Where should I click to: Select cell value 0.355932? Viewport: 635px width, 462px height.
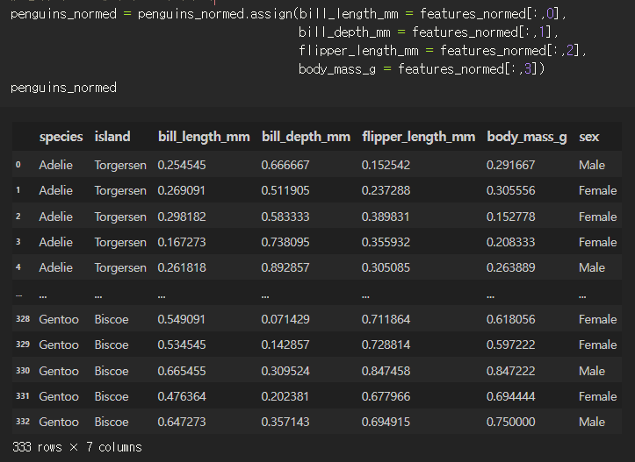(x=386, y=242)
